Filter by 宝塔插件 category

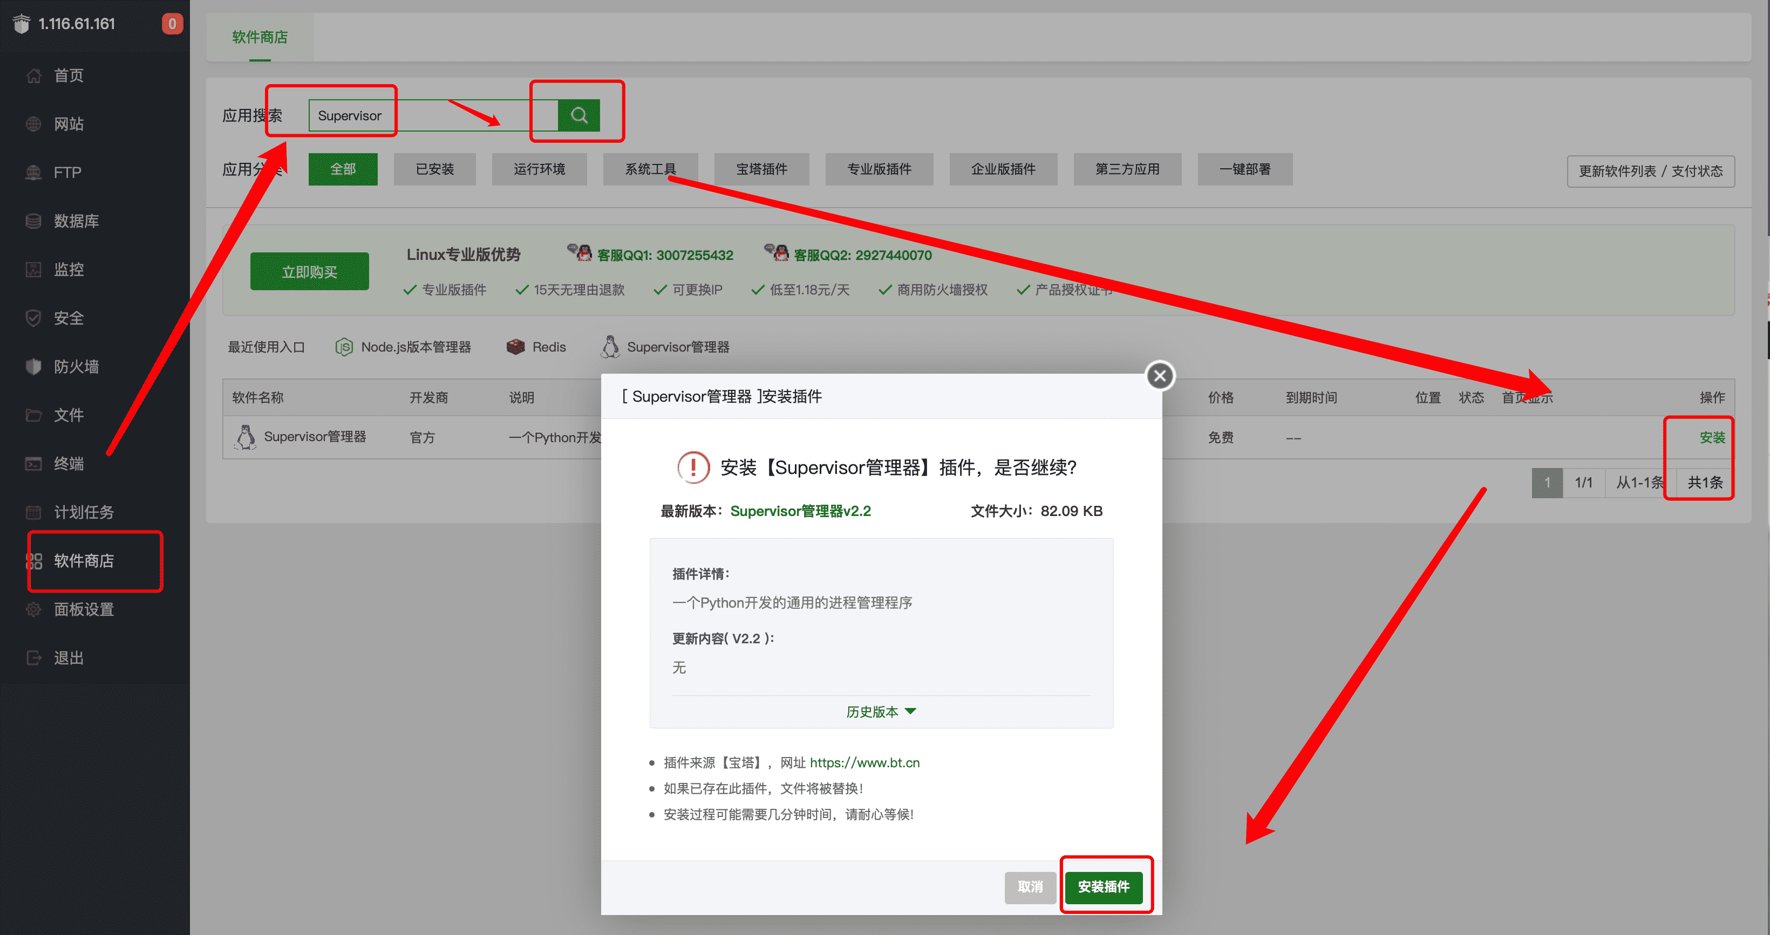click(x=761, y=169)
